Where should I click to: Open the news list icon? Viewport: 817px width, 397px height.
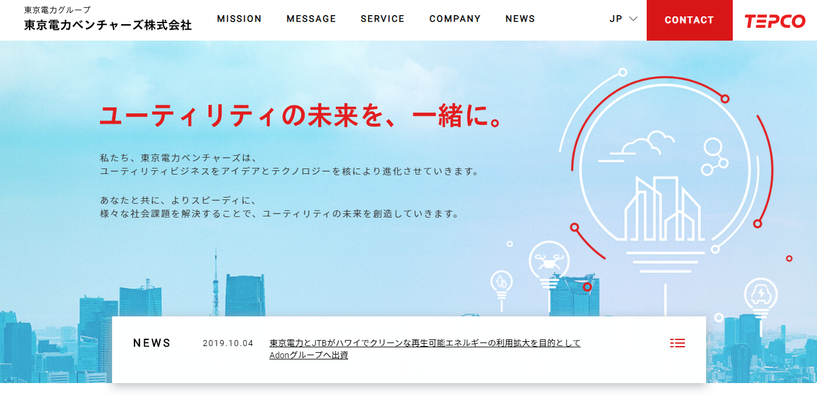coord(678,343)
